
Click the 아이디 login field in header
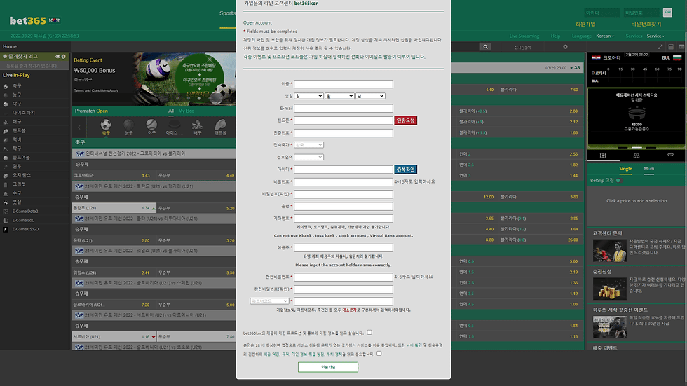tap(601, 13)
